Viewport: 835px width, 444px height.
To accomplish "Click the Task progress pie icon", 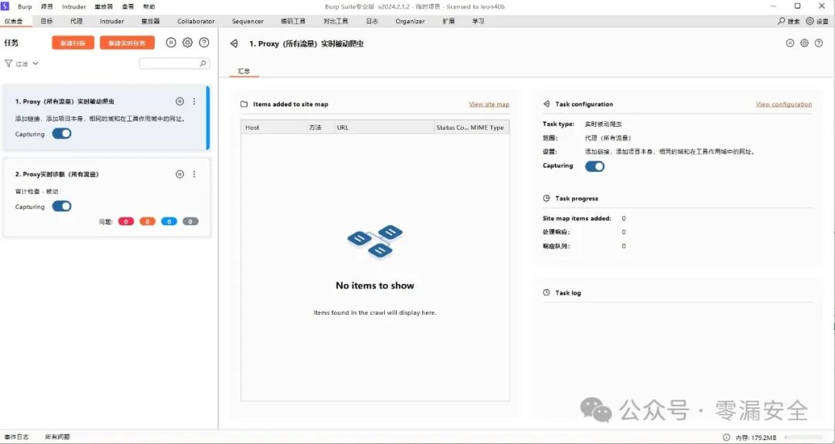I will [547, 198].
